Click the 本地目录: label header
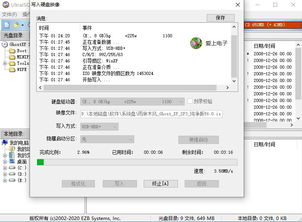 click(x=14, y=134)
